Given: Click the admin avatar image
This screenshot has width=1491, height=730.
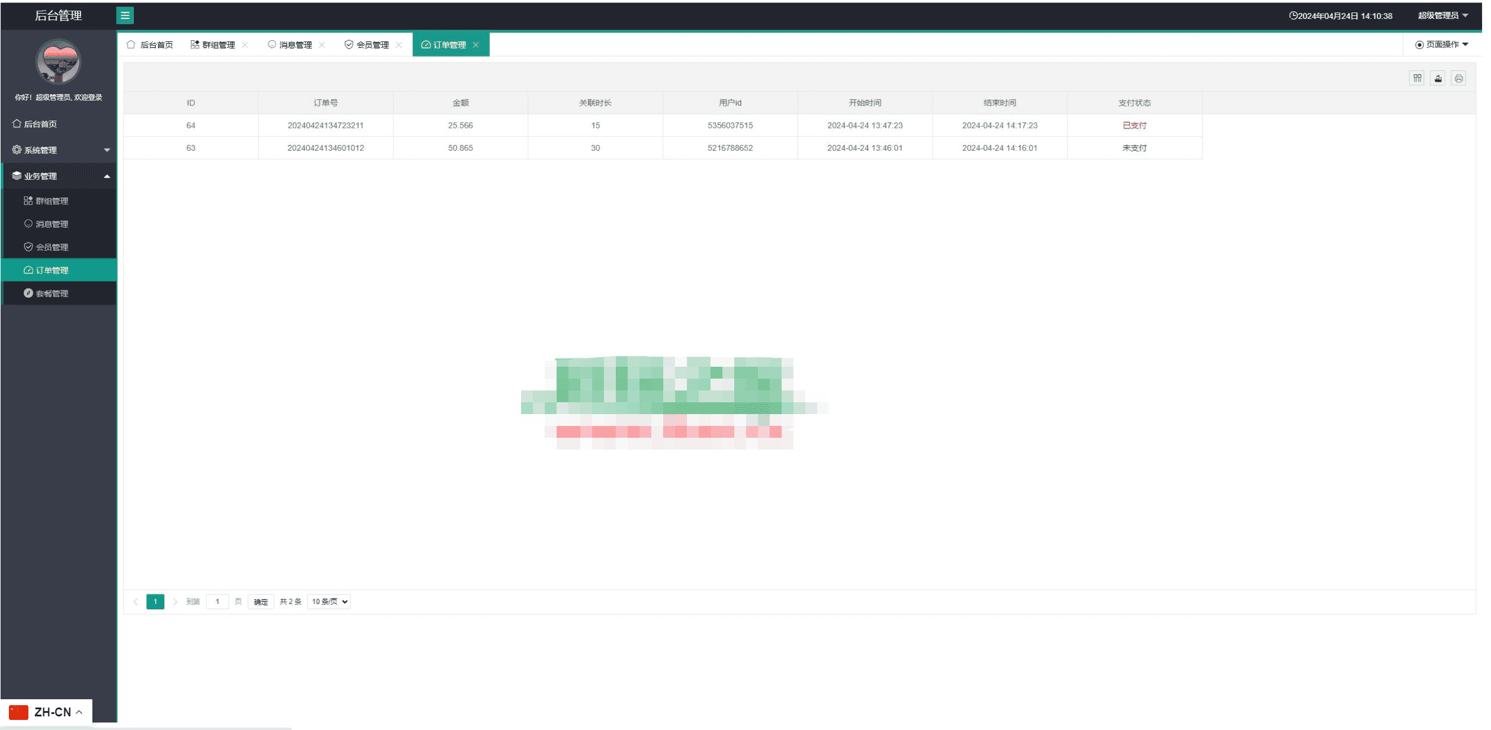Looking at the screenshot, I should click(x=58, y=62).
